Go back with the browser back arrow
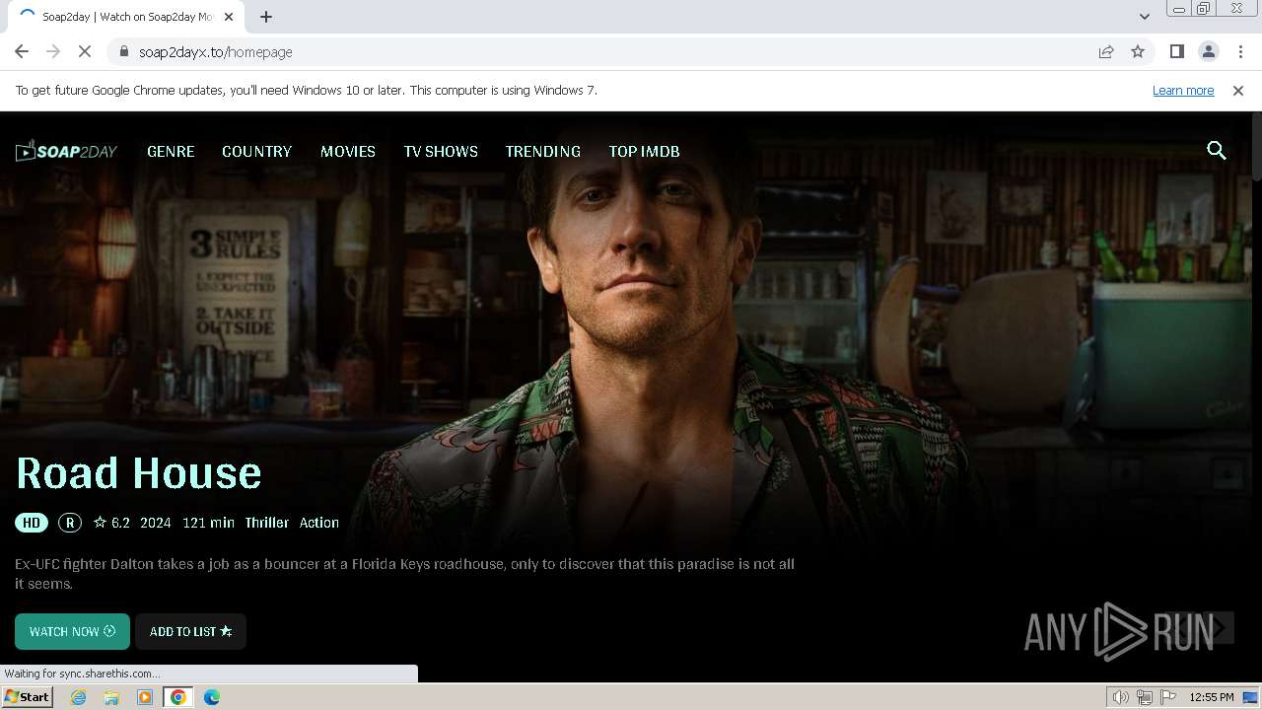 click(22, 51)
